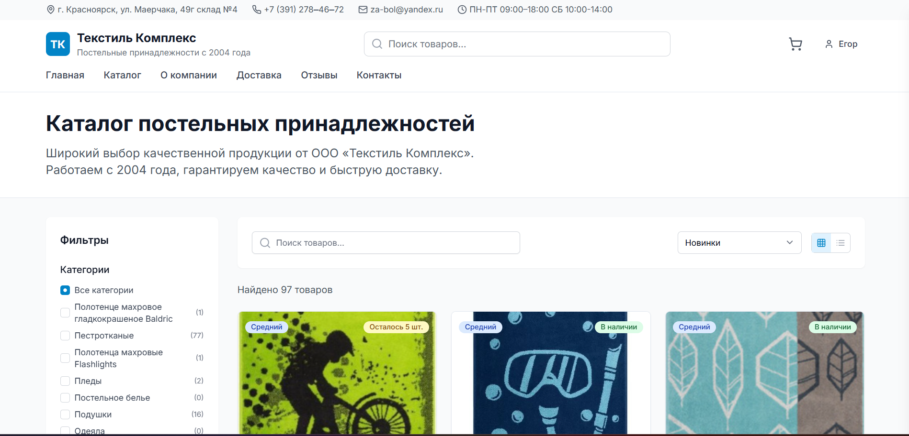The image size is (909, 436).
Task: Select the Все категории filter
Action: (x=65, y=290)
